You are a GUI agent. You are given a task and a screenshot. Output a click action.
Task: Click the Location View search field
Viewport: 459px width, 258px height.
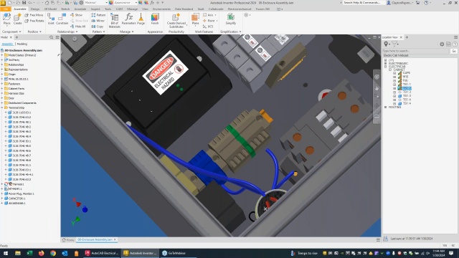416,51
